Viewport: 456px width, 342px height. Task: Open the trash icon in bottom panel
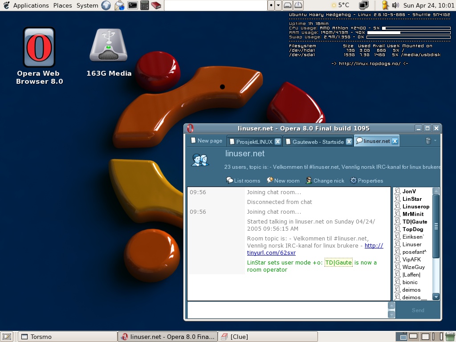450,337
